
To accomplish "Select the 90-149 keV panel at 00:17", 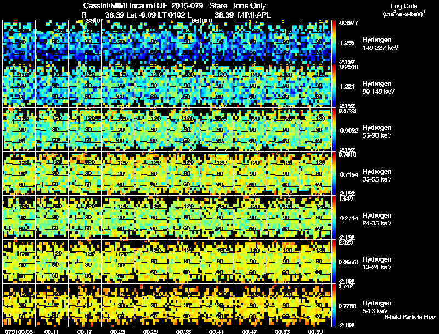I will pyautogui.click(x=85, y=86).
